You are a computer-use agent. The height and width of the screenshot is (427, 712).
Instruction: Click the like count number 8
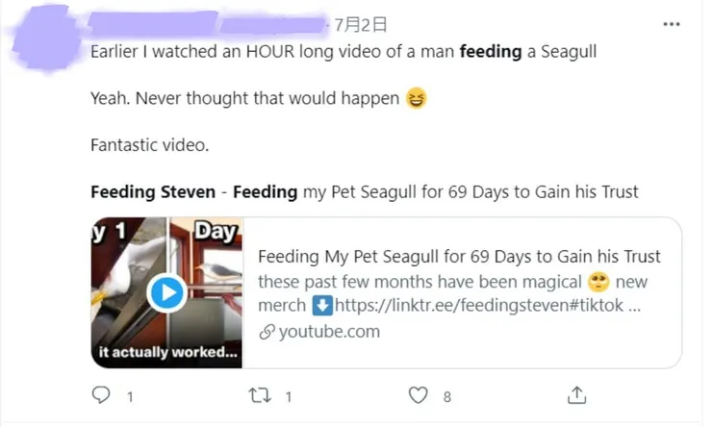(x=446, y=395)
